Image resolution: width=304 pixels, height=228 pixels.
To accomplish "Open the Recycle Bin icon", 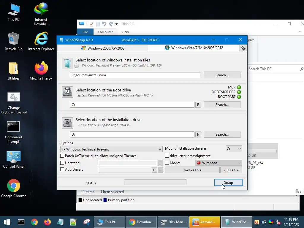I will click(x=14, y=42).
